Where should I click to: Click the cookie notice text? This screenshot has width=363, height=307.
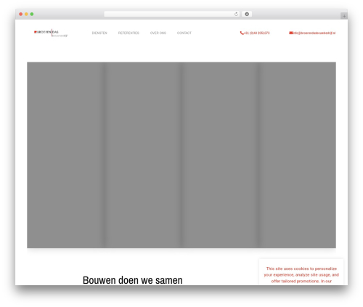(301, 275)
